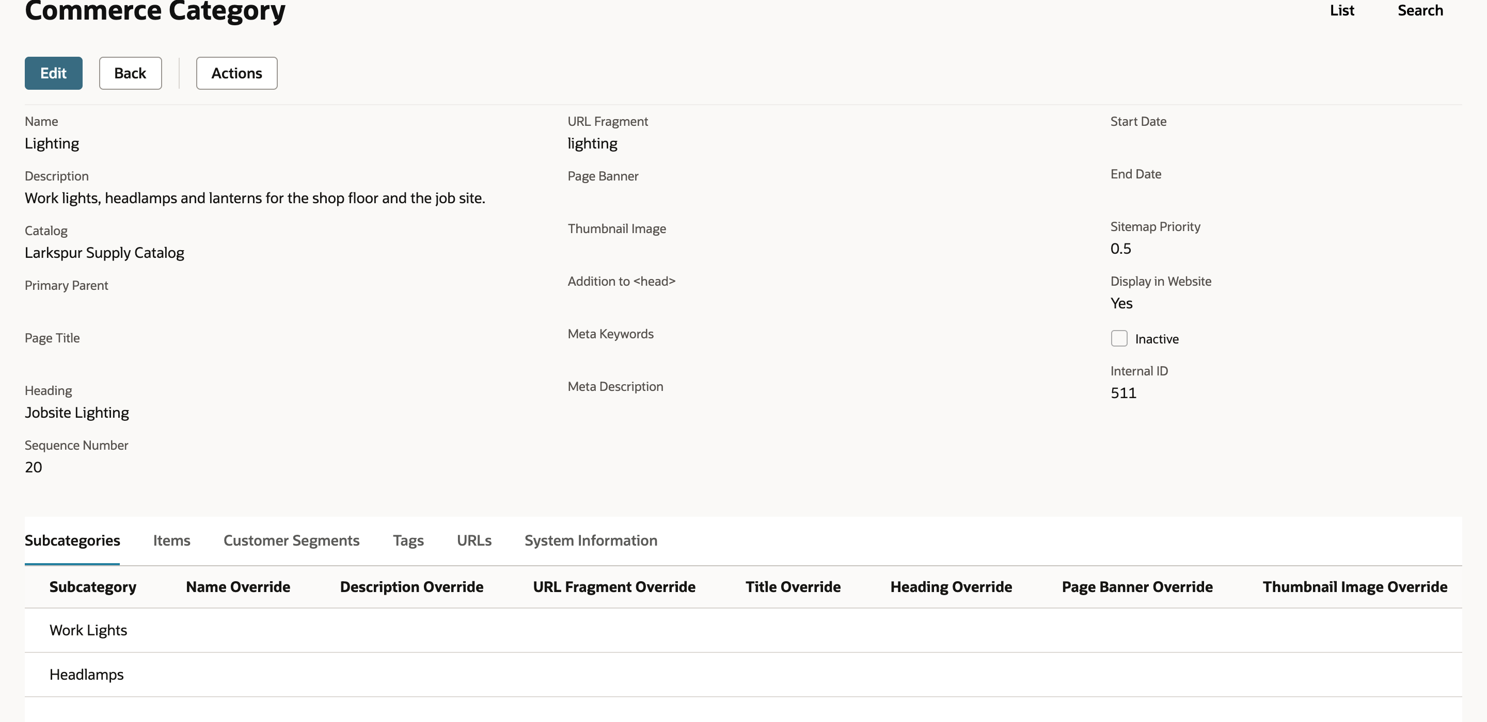Click the URL Fragment value lighting
This screenshot has height=722, width=1487.
tap(592, 144)
